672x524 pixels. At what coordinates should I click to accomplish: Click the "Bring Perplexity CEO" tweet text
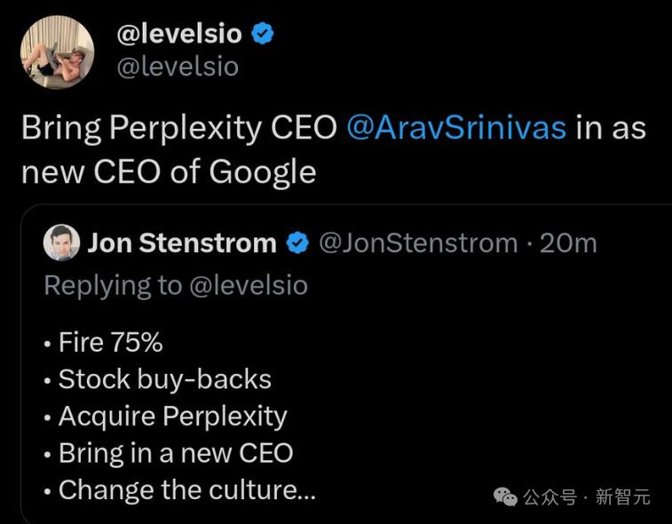(x=180, y=127)
